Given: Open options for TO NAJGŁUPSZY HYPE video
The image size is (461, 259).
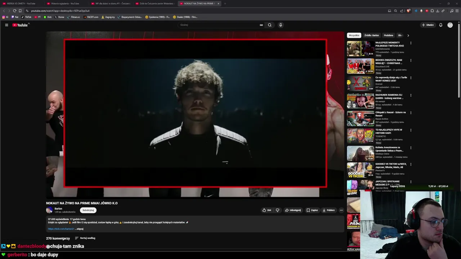Looking at the screenshot, I should pos(411,130).
